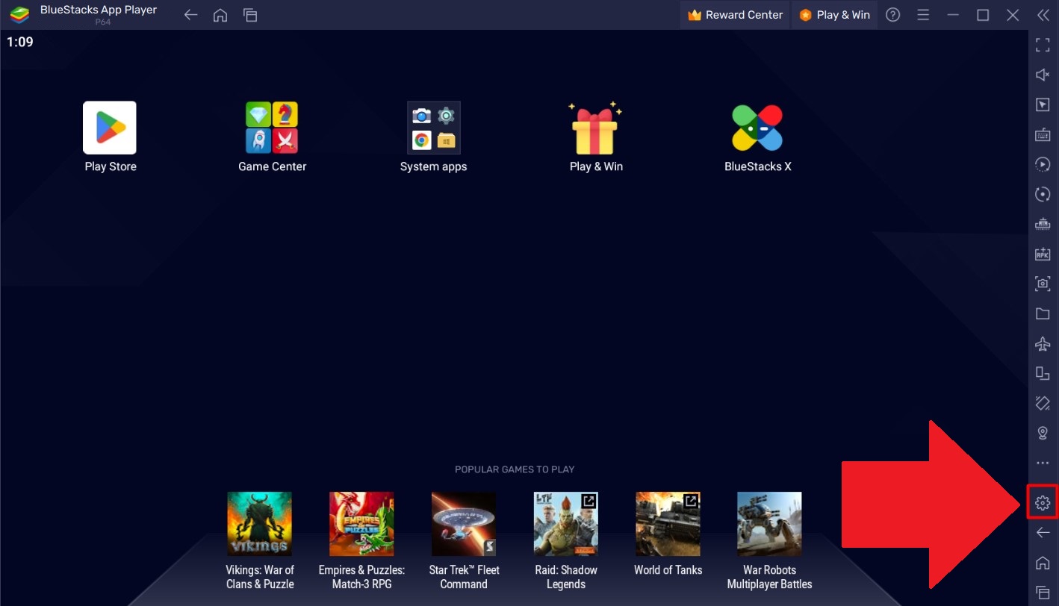Open the Reward Center
Screen dimensions: 1059x606
(x=734, y=14)
